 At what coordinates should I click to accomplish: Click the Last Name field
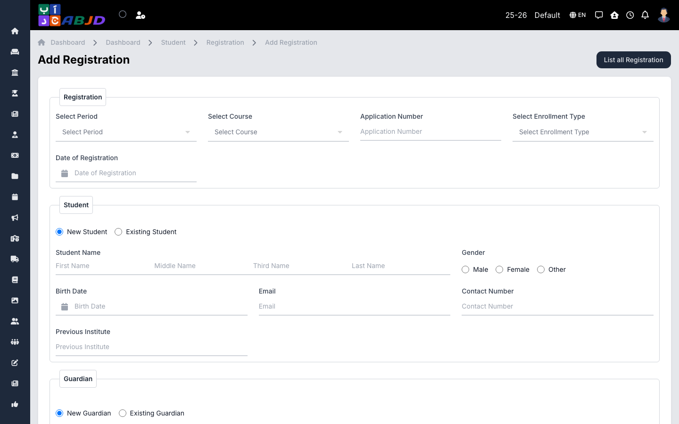[x=401, y=266]
